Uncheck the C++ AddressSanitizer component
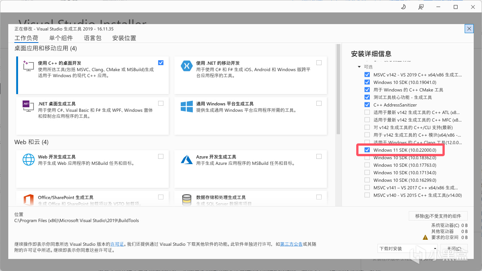Screen dimensions: 482x271 pos(367,105)
